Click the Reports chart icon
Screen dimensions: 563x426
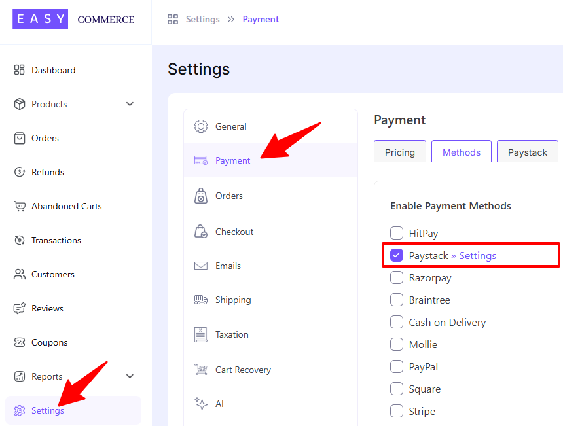pyautogui.click(x=20, y=376)
